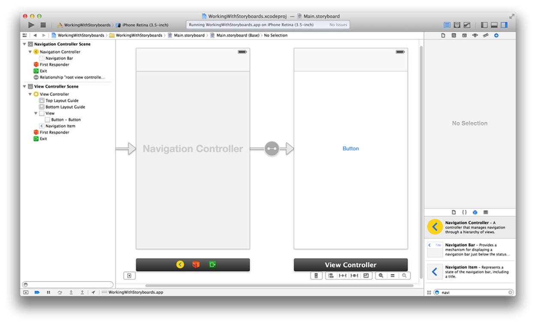
Task: Zoom out the storyboard canvas
Action: [381, 276]
